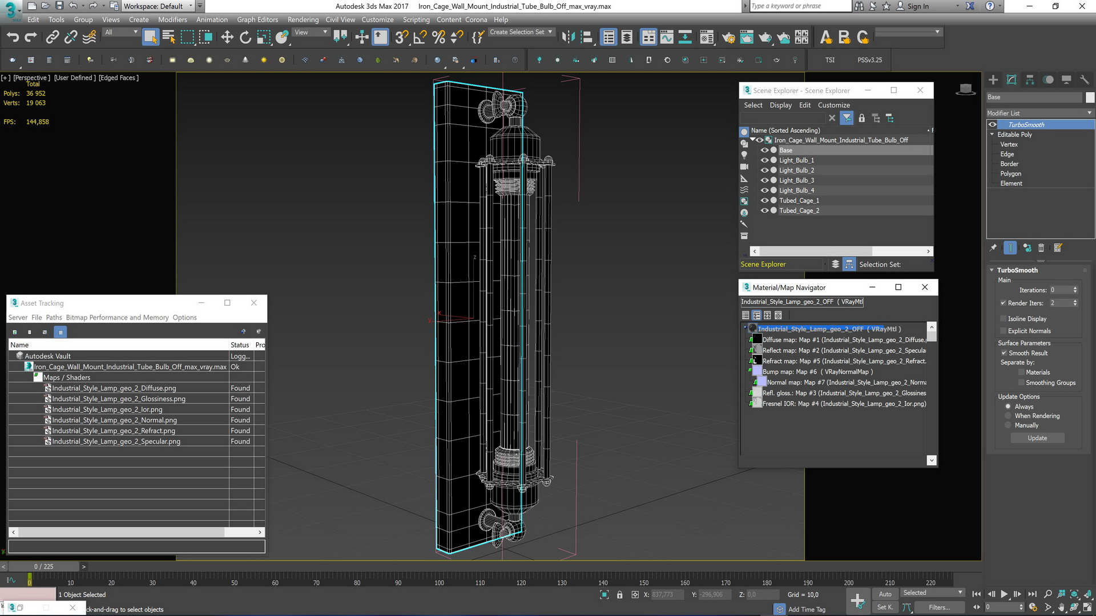Open the Modify tab in command panel
This screenshot has height=616, width=1096.
click(x=1012, y=80)
